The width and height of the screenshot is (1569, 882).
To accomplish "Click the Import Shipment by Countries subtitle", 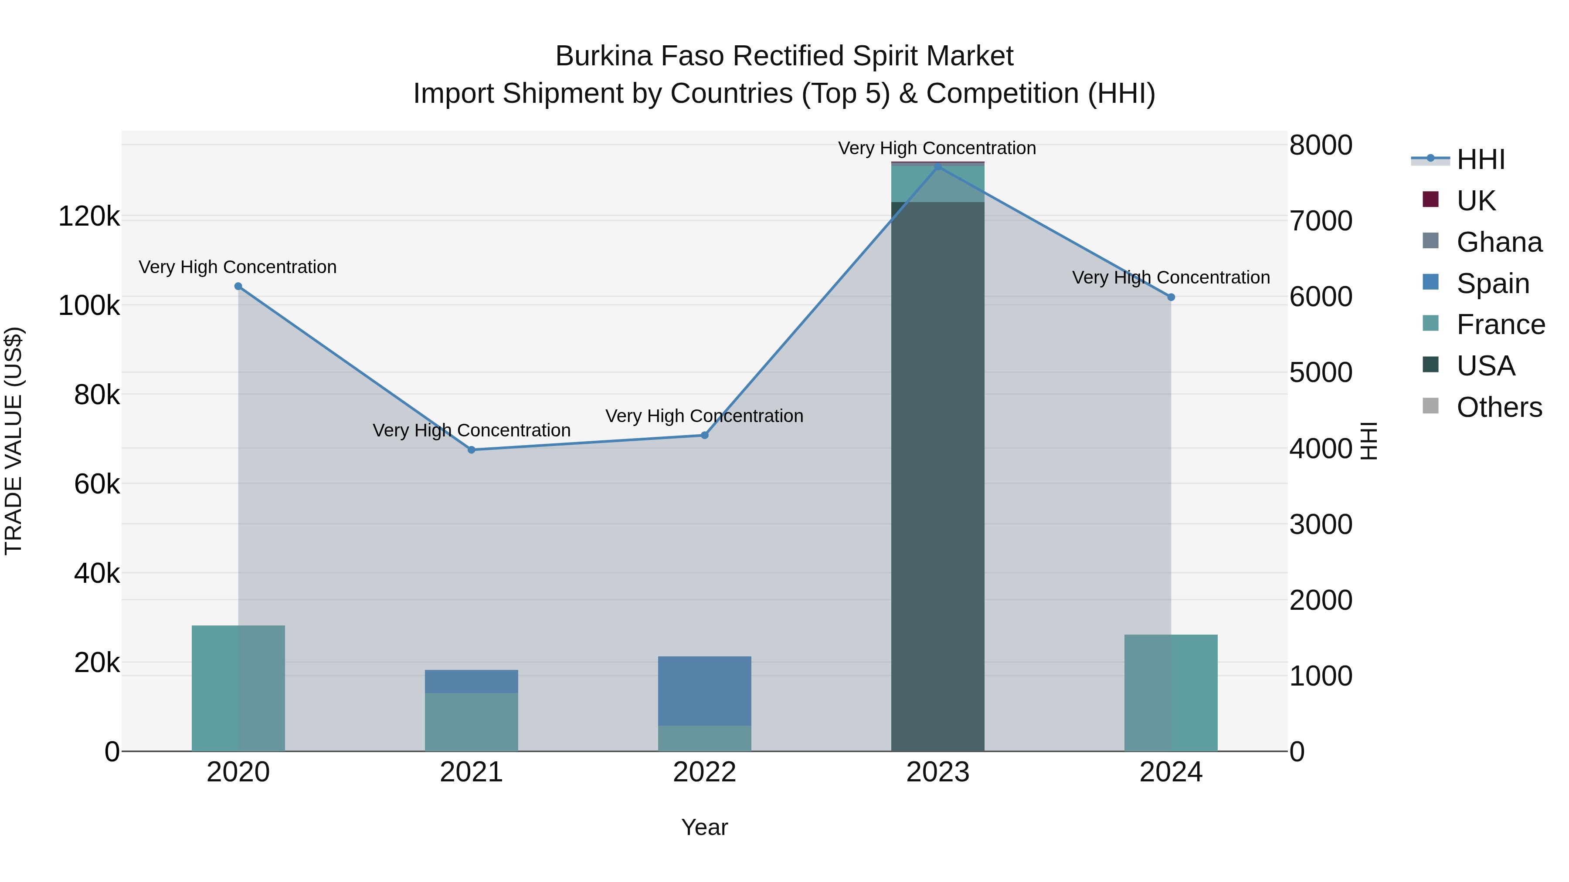I will point(784,94).
